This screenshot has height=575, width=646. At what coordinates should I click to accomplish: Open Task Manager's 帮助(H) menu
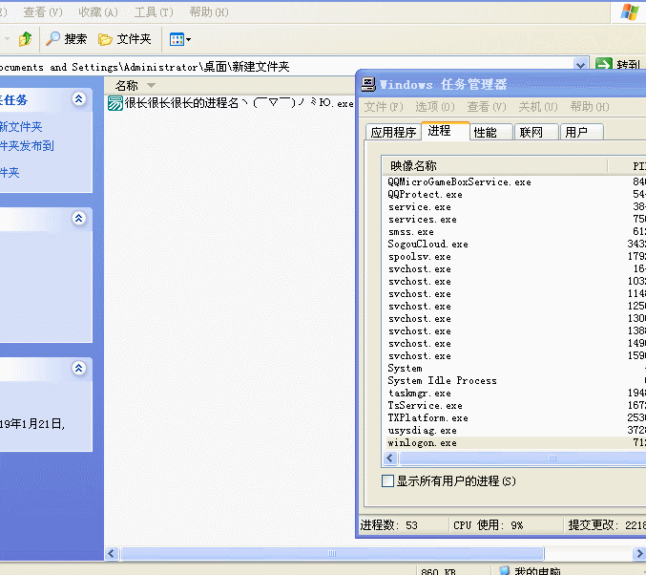click(590, 107)
